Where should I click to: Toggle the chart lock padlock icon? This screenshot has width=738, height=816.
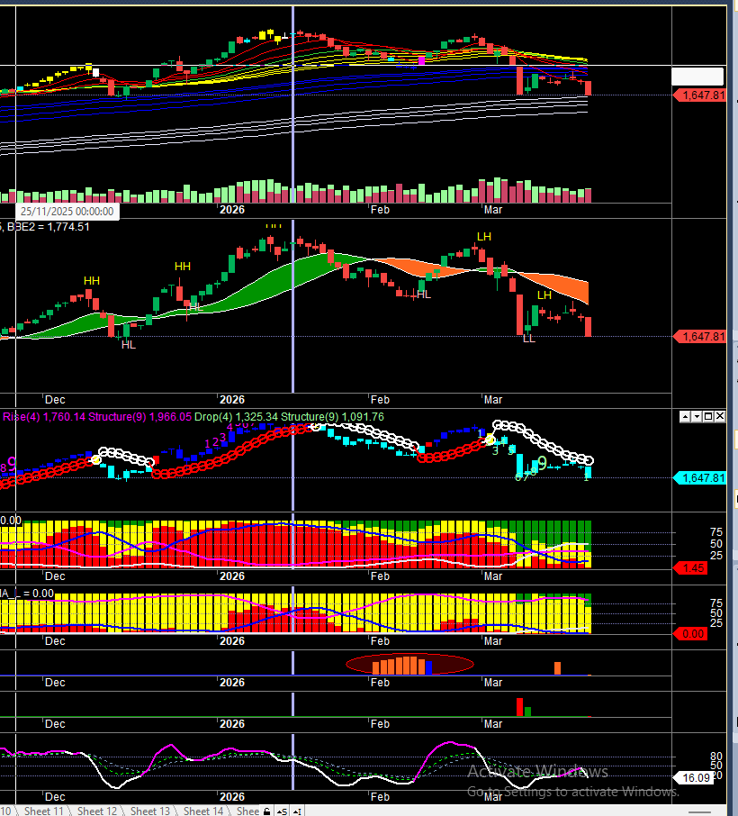(266, 811)
